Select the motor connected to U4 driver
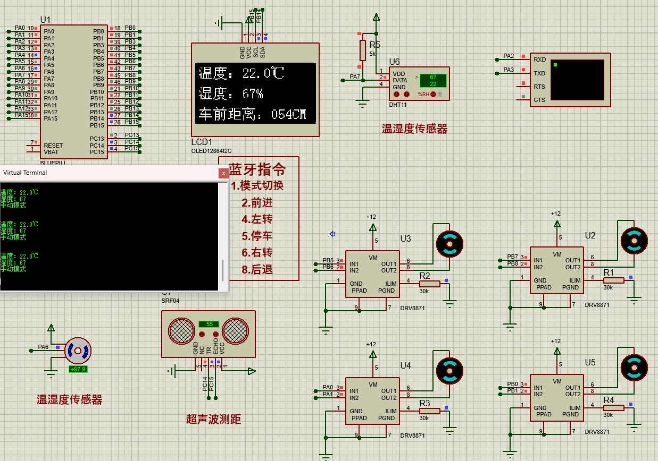Screen dimensions: 658x461 click(x=449, y=371)
